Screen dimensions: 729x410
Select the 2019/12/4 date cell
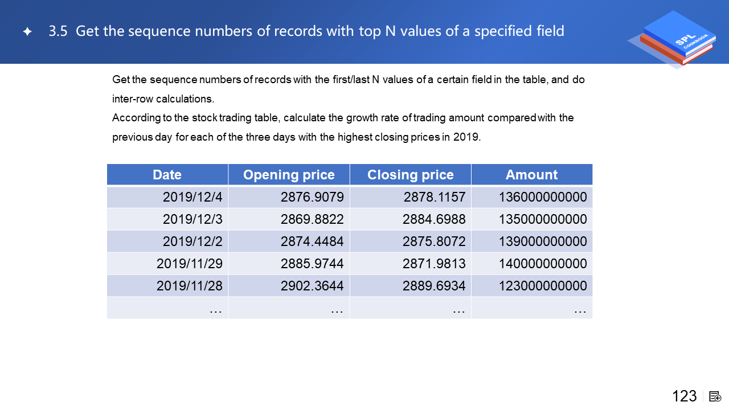pos(192,197)
